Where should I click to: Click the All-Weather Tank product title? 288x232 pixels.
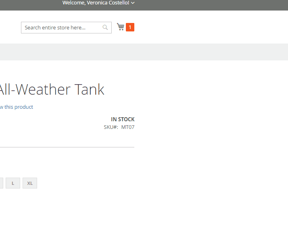click(x=52, y=89)
